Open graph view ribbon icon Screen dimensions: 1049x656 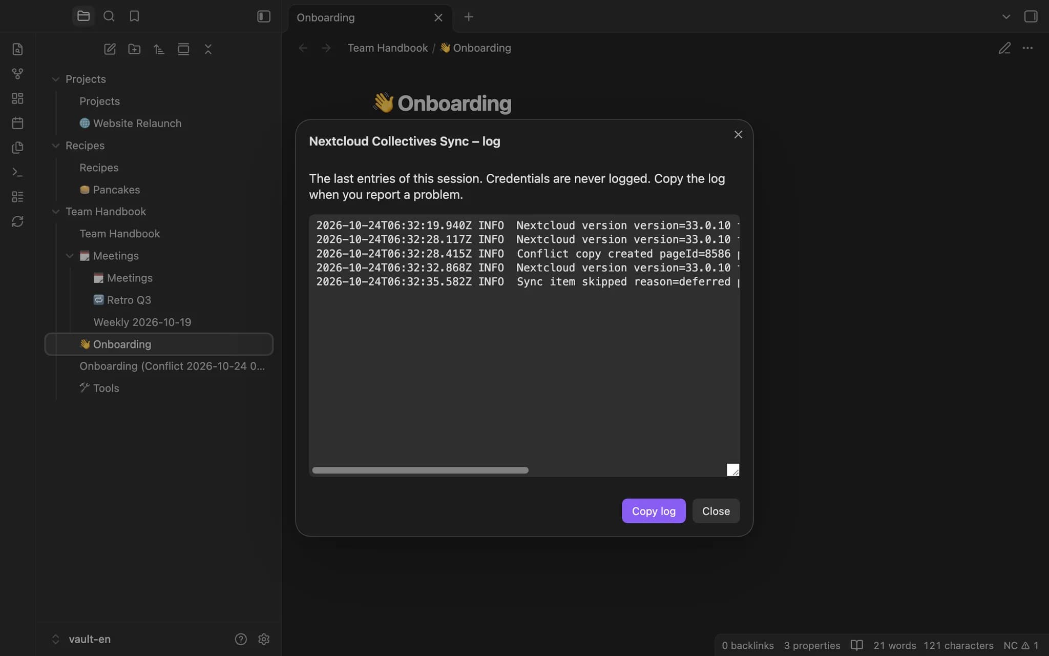click(17, 74)
